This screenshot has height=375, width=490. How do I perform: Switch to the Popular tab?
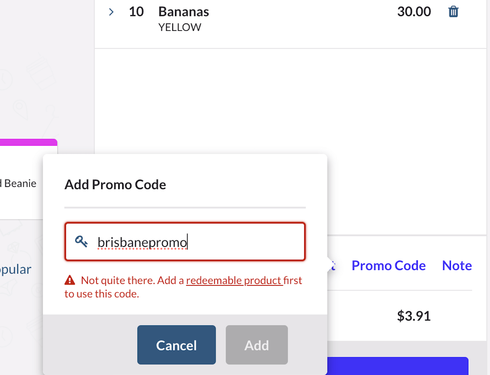click(15, 269)
